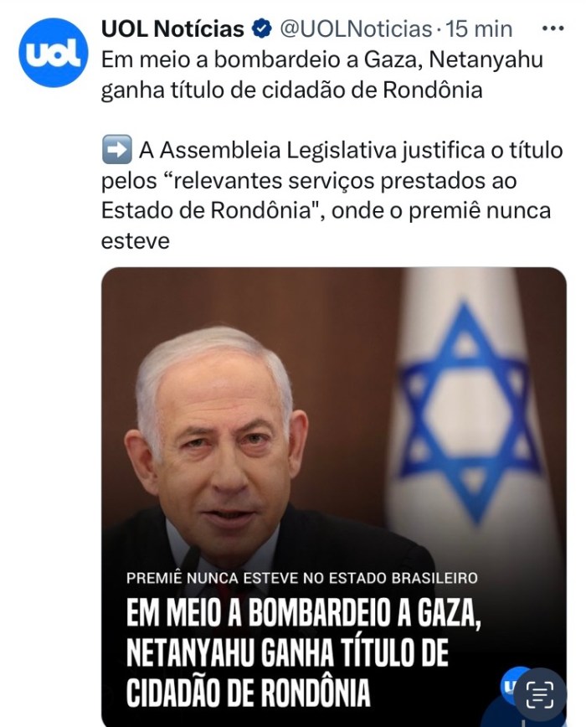586x727 pixels.
Task: Tap the blue star on the flag
Action: click(x=468, y=413)
